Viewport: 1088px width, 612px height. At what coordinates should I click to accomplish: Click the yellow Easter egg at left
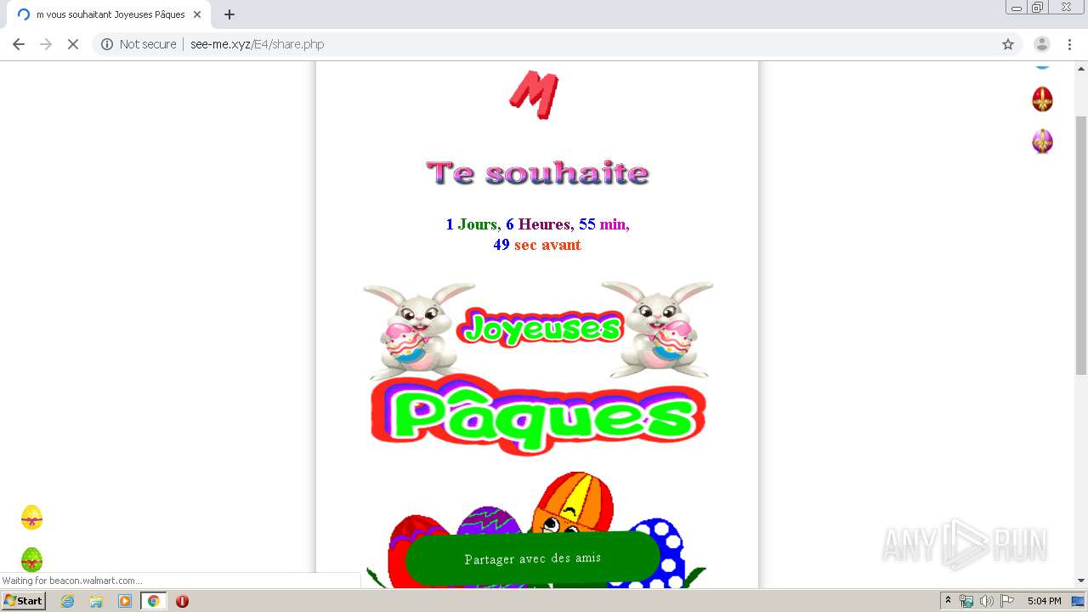[x=31, y=517]
